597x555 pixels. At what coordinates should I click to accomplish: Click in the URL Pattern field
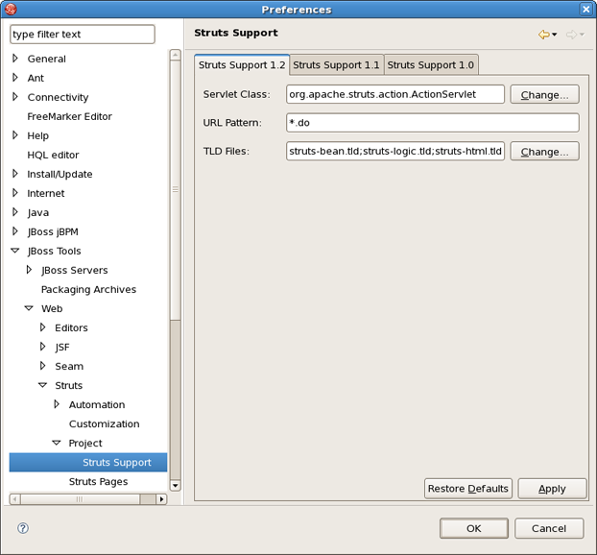[432, 123]
